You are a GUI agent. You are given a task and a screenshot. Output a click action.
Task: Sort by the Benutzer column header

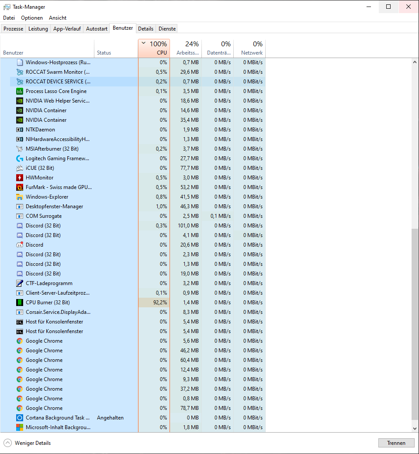point(47,48)
